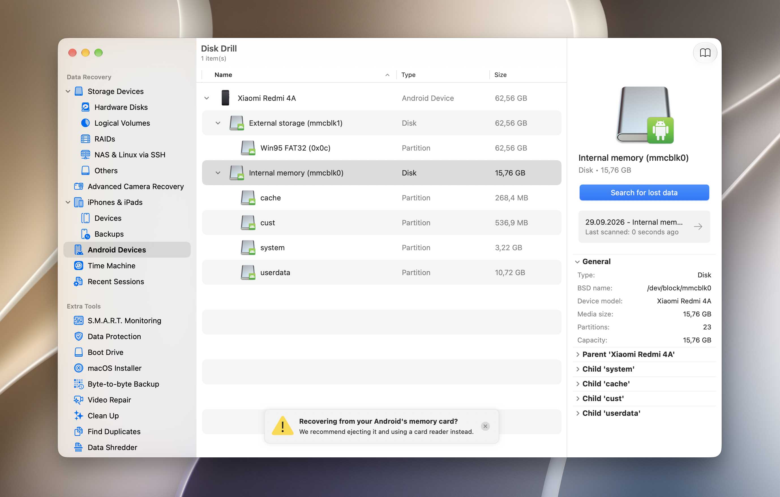The image size is (780, 497).
Task: Expand Child 'cust' section
Action: click(578, 399)
